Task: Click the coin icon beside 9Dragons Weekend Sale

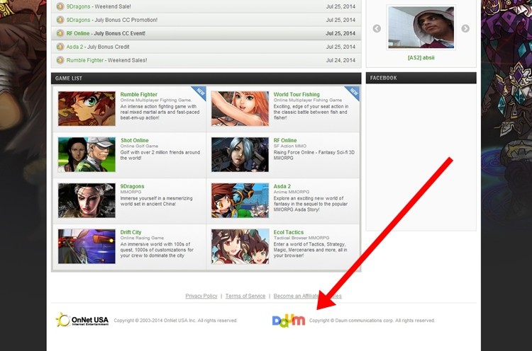Action: 60,6
